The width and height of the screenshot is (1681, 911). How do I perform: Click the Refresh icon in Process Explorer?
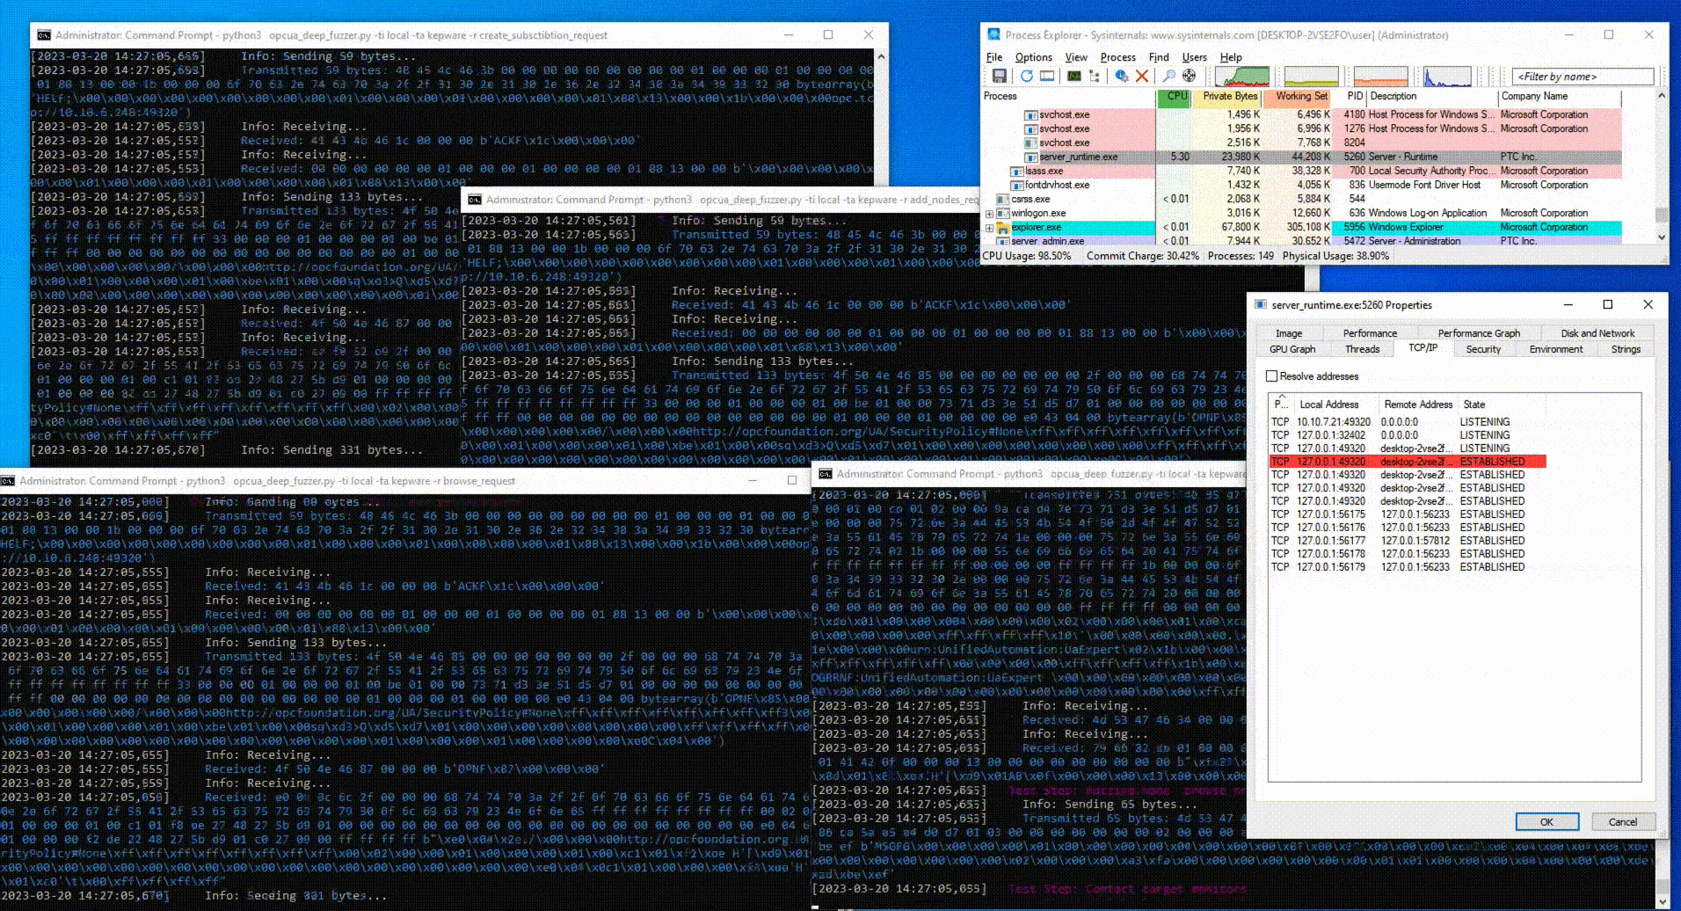[x=1027, y=77]
